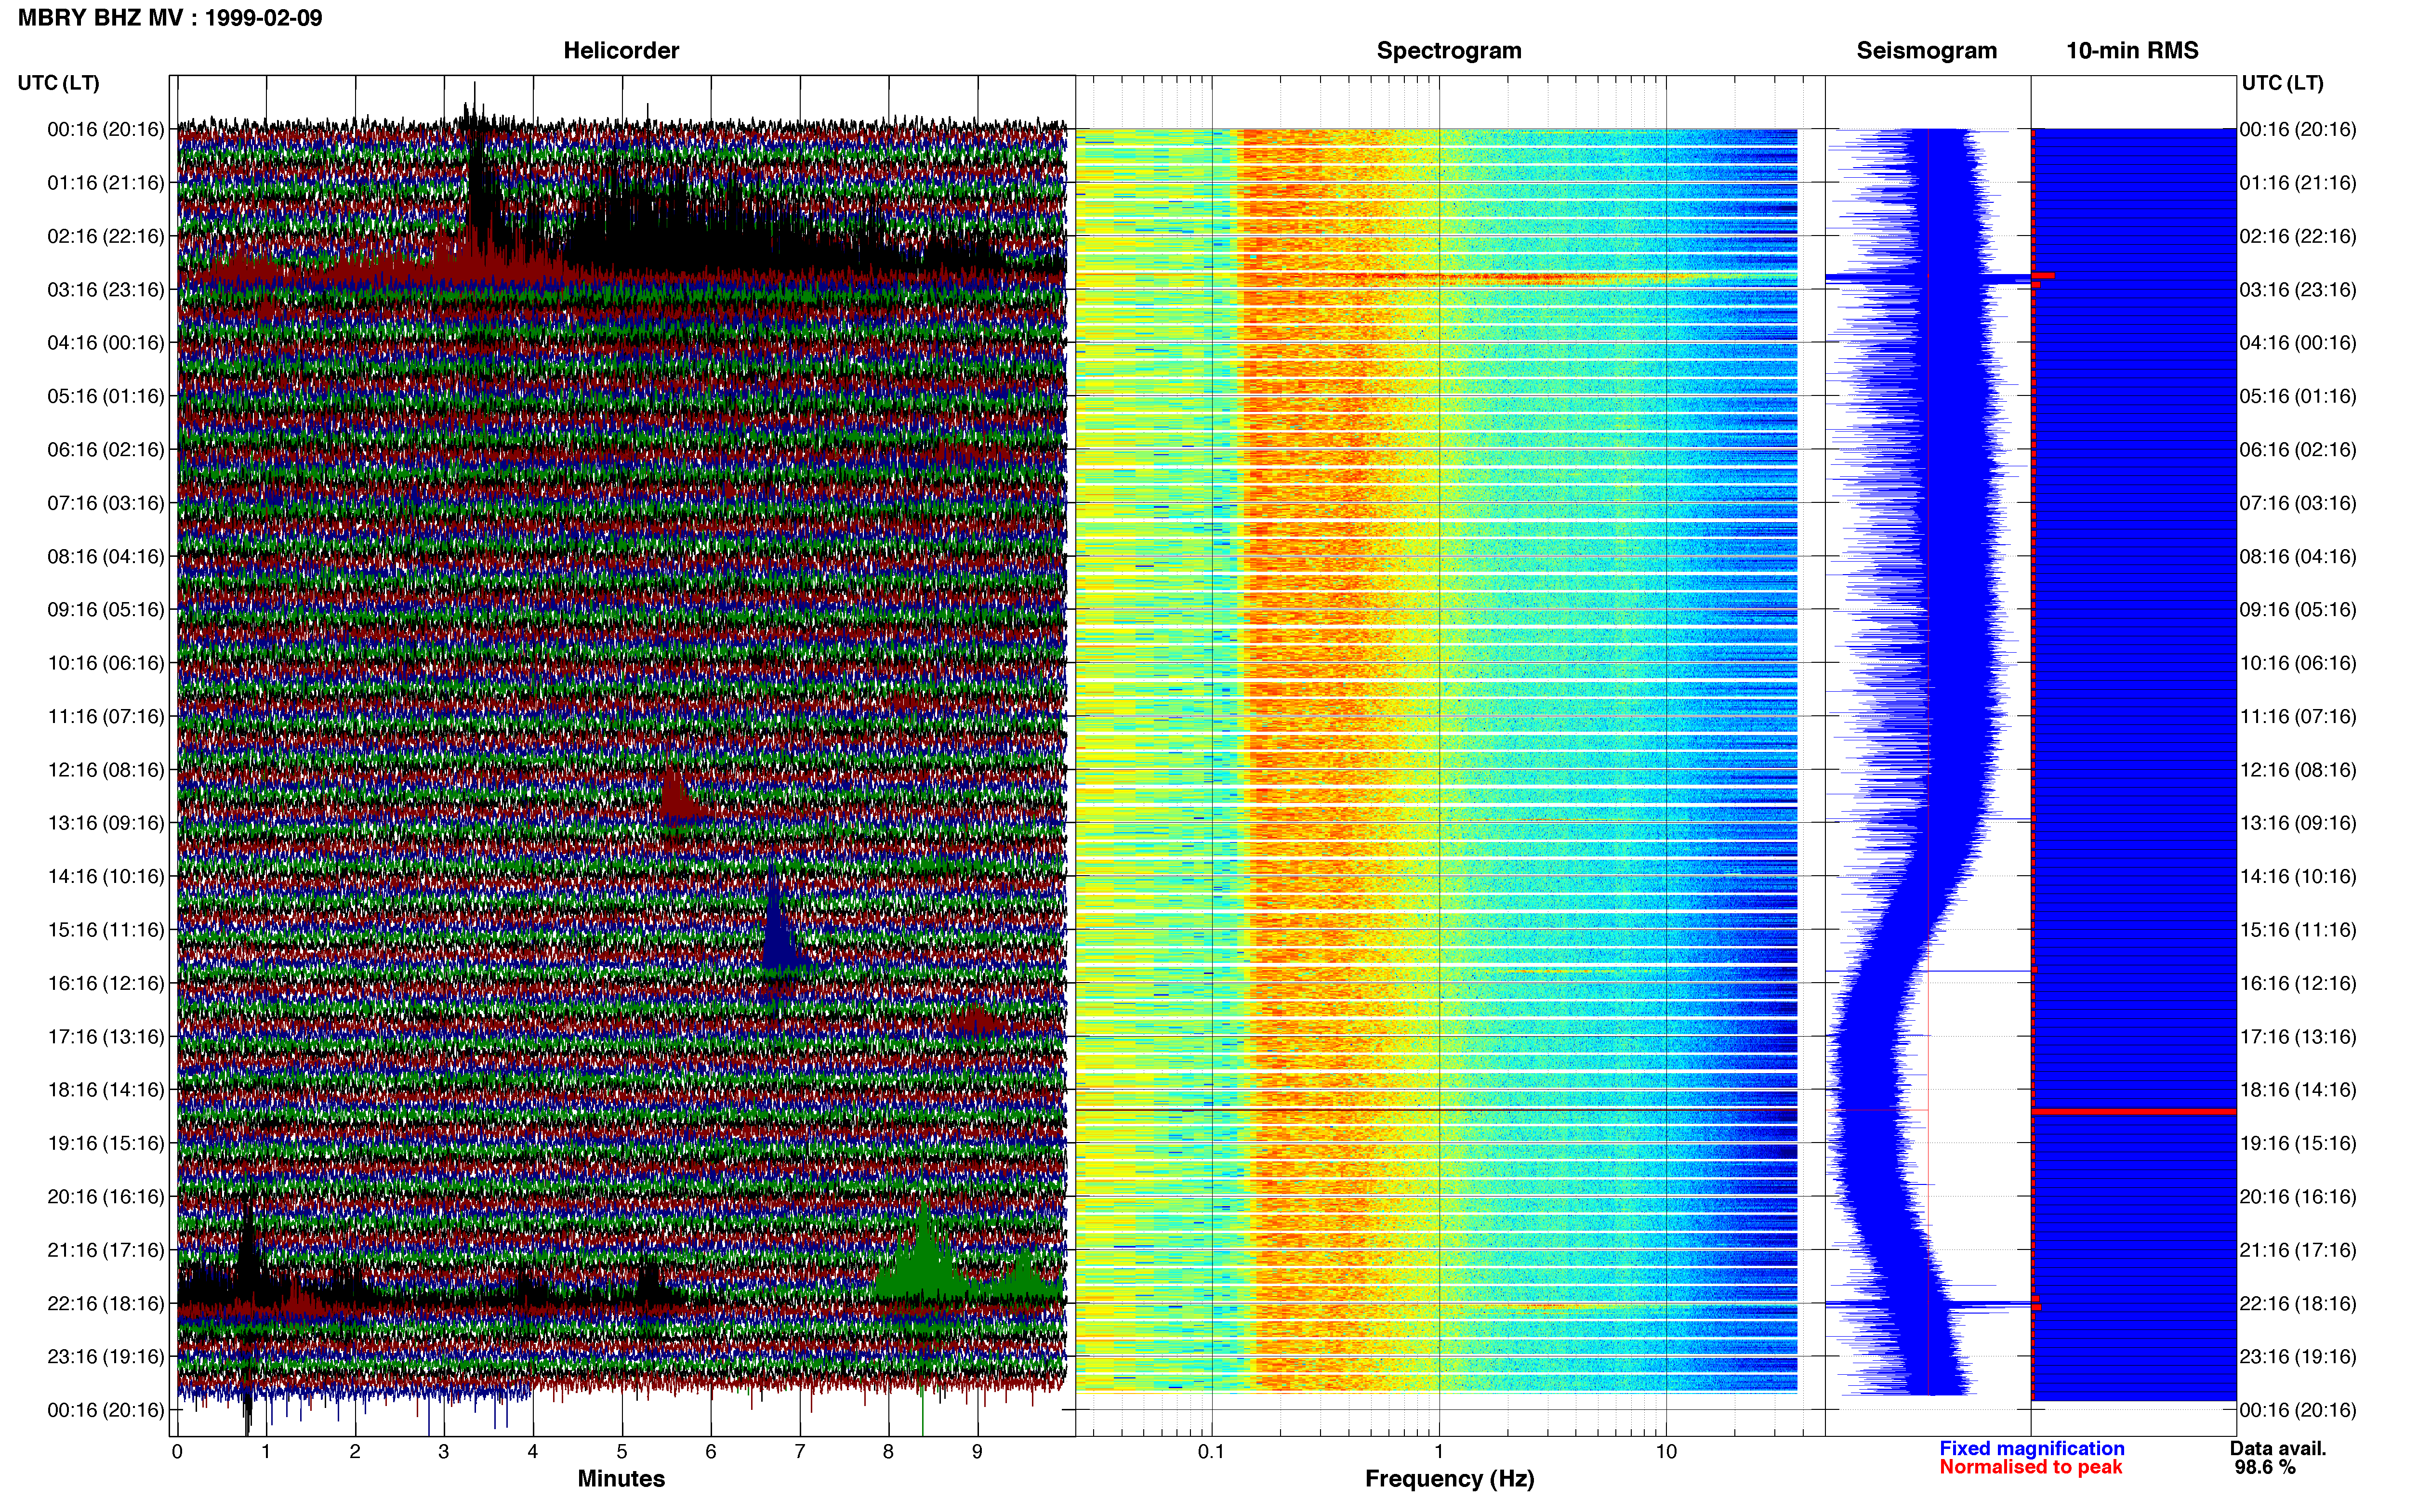Click the 'Frequency (Hz)' axis label

1449,1479
